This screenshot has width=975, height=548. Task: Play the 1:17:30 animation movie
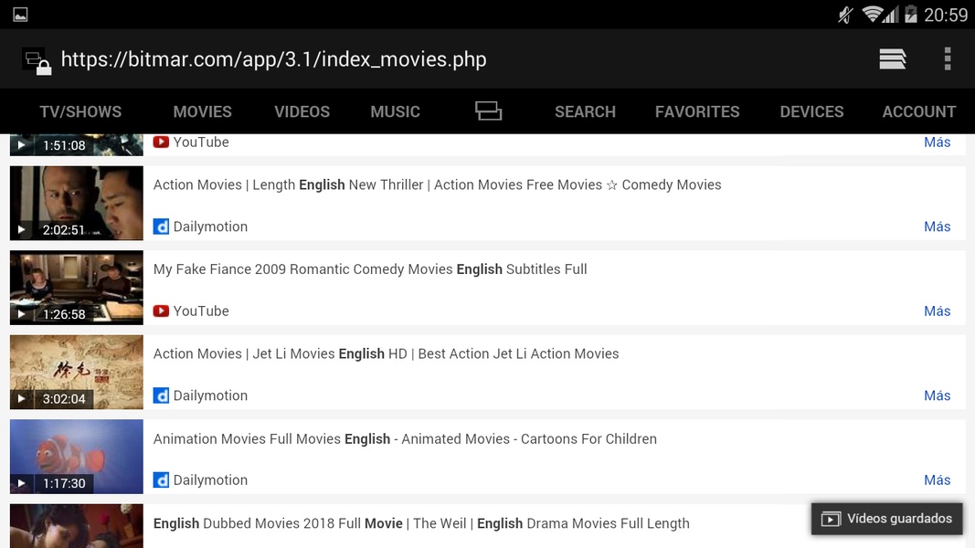[x=77, y=457]
